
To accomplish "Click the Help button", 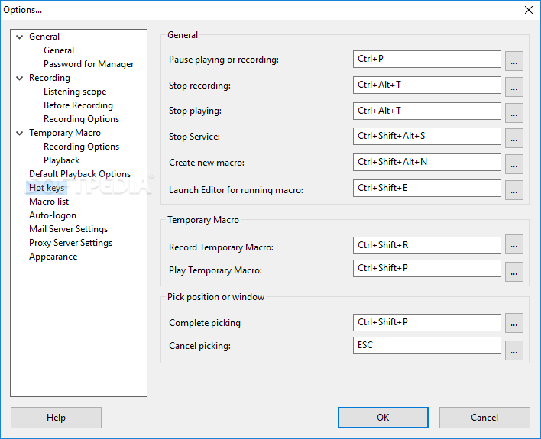I will tap(56, 418).
